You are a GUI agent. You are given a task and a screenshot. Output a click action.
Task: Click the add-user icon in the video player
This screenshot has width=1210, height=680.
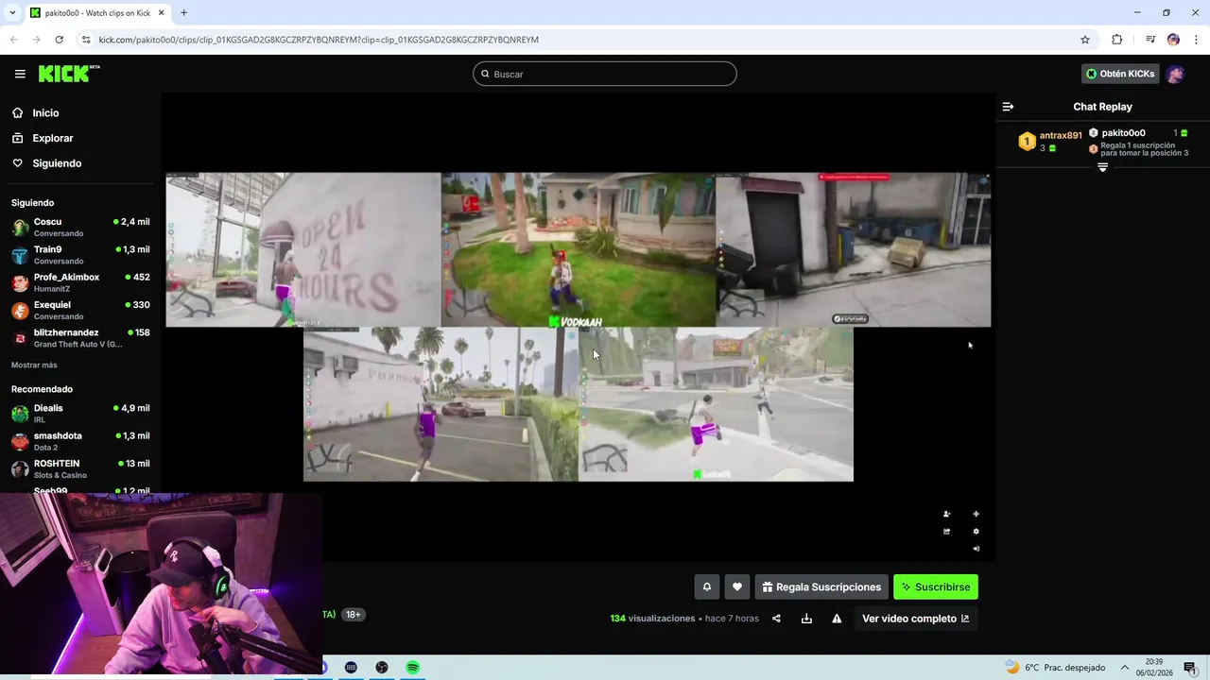pyautogui.click(x=946, y=514)
